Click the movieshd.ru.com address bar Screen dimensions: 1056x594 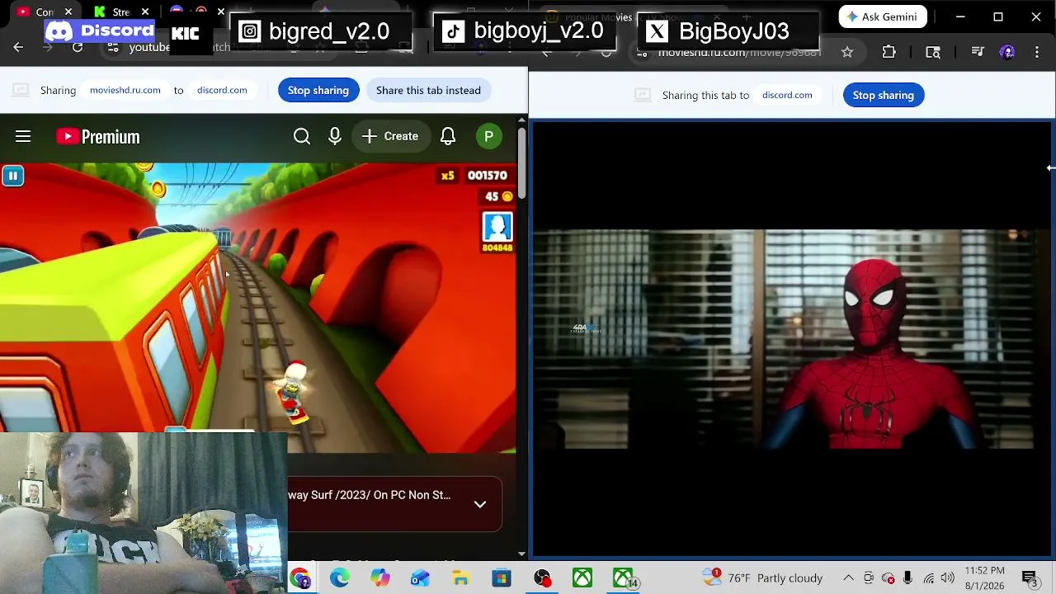point(739,52)
